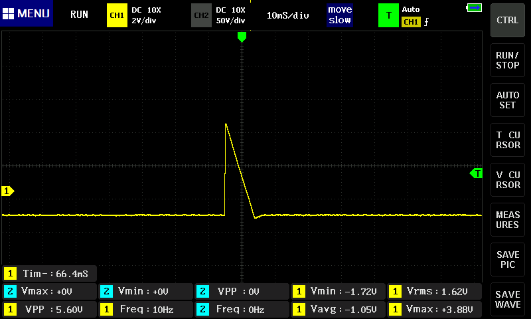This screenshot has height=319, width=531.
Task: Click the move slow mode indicator
Action: pos(339,15)
